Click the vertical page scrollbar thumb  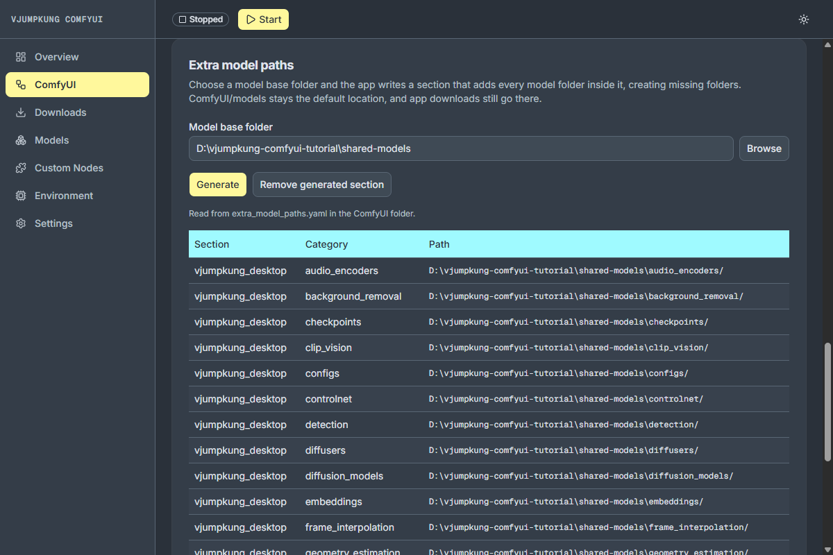tap(827, 402)
